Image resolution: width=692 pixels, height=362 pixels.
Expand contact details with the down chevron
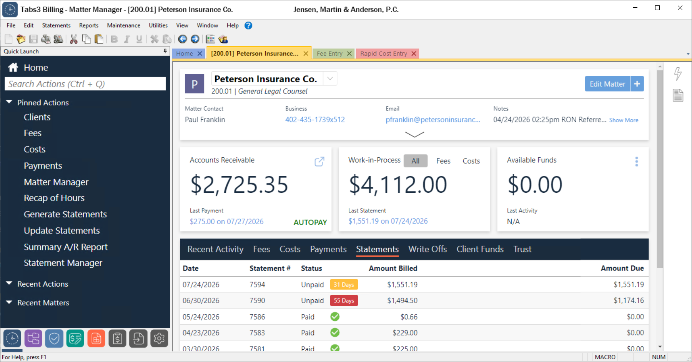coord(414,134)
